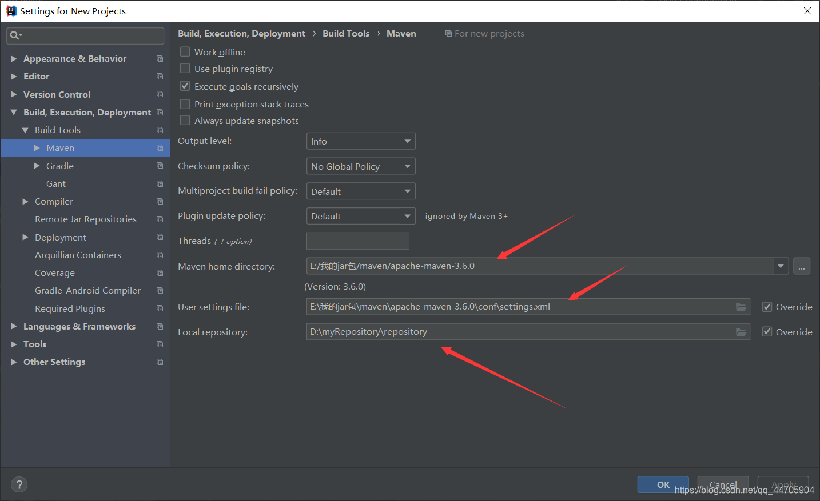820x501 pixels.
Task: Click the OK button
Action: click(x=663, y=484)
